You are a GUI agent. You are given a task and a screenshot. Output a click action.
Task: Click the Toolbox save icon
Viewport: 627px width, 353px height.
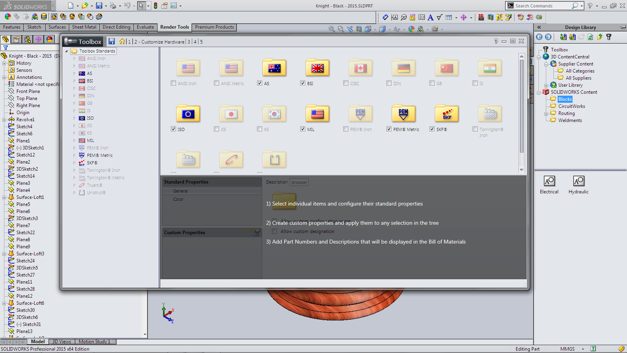click(112, 42)
